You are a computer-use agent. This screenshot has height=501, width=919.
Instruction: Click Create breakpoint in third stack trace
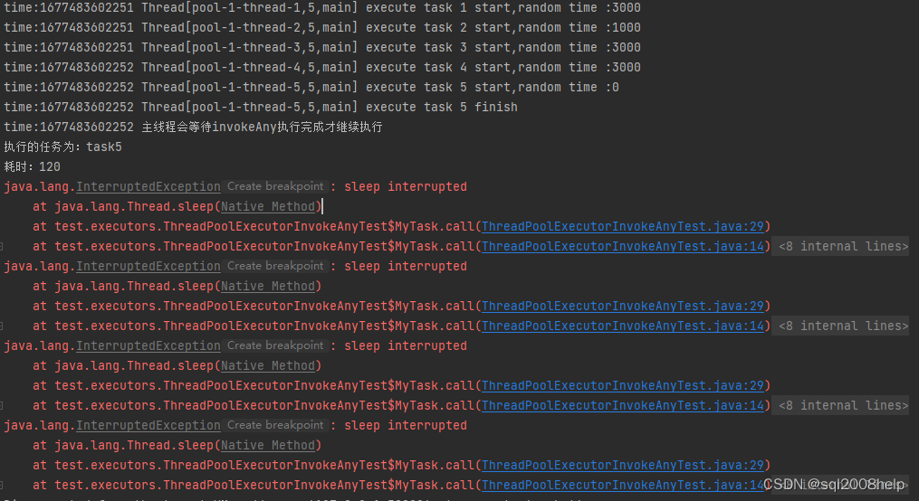[x=275, y=345]
